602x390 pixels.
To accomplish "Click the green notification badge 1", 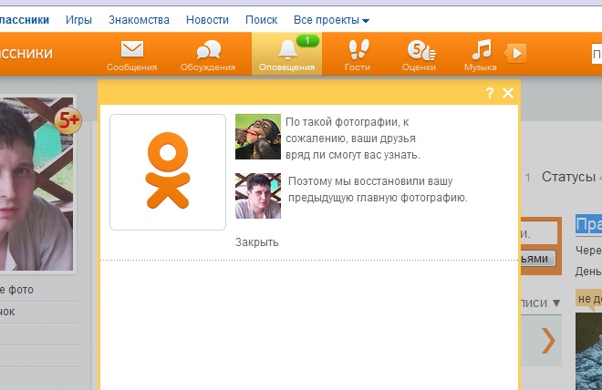I will tap(307, 40).
